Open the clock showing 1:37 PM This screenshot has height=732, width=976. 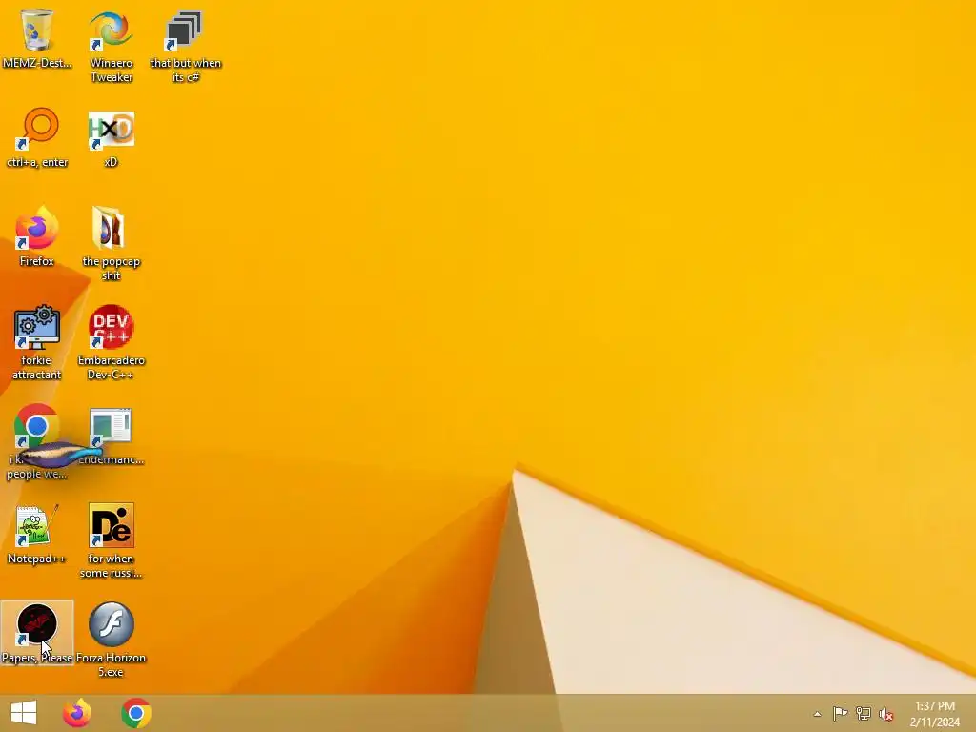934,714
